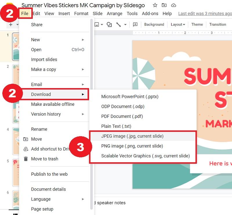Choose Move in the File menu
This screenshot has width=232, height=215.
[x=54, y=139]
